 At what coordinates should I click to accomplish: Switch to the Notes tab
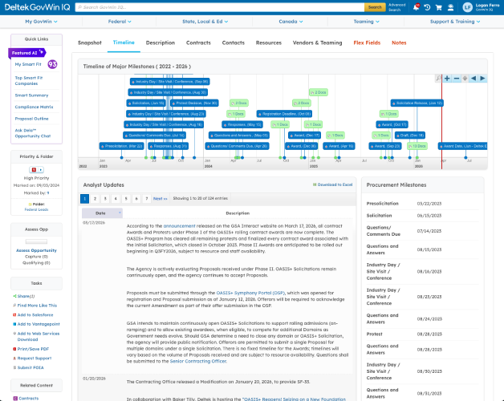pyautogui.click(x=399, y=43)
